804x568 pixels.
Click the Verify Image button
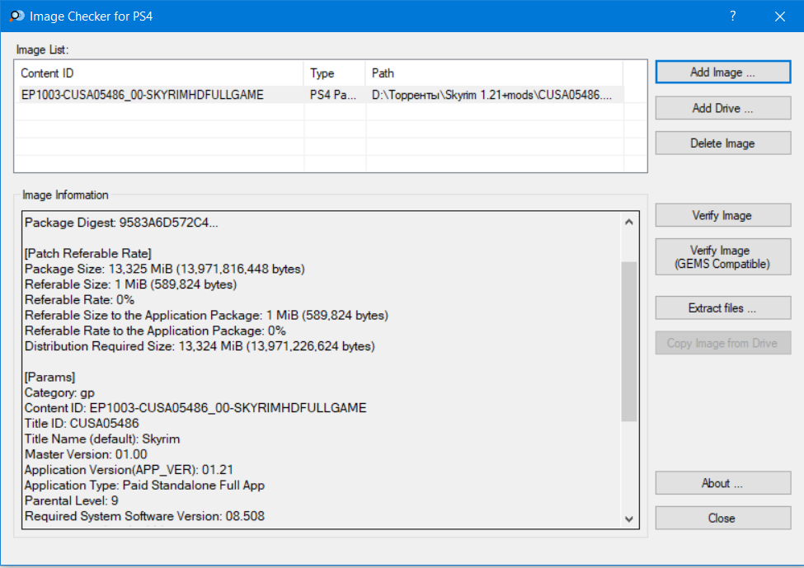(x=723, y=215)
